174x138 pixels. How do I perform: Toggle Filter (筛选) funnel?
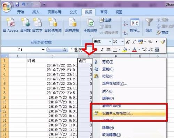click(149, 25)
